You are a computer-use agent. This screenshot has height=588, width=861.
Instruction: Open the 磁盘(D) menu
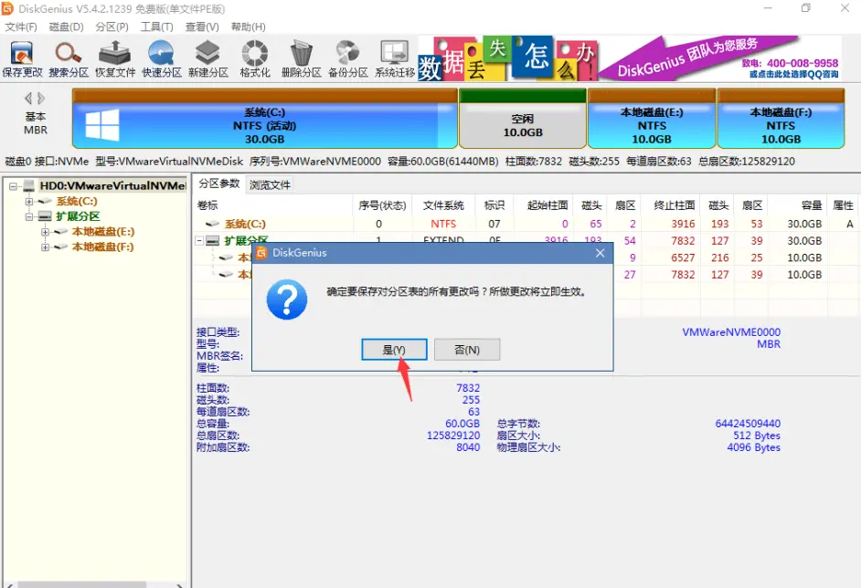(x=66, y=26)
